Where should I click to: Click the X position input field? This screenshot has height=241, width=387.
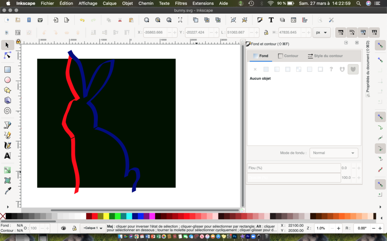click(155, 32)
